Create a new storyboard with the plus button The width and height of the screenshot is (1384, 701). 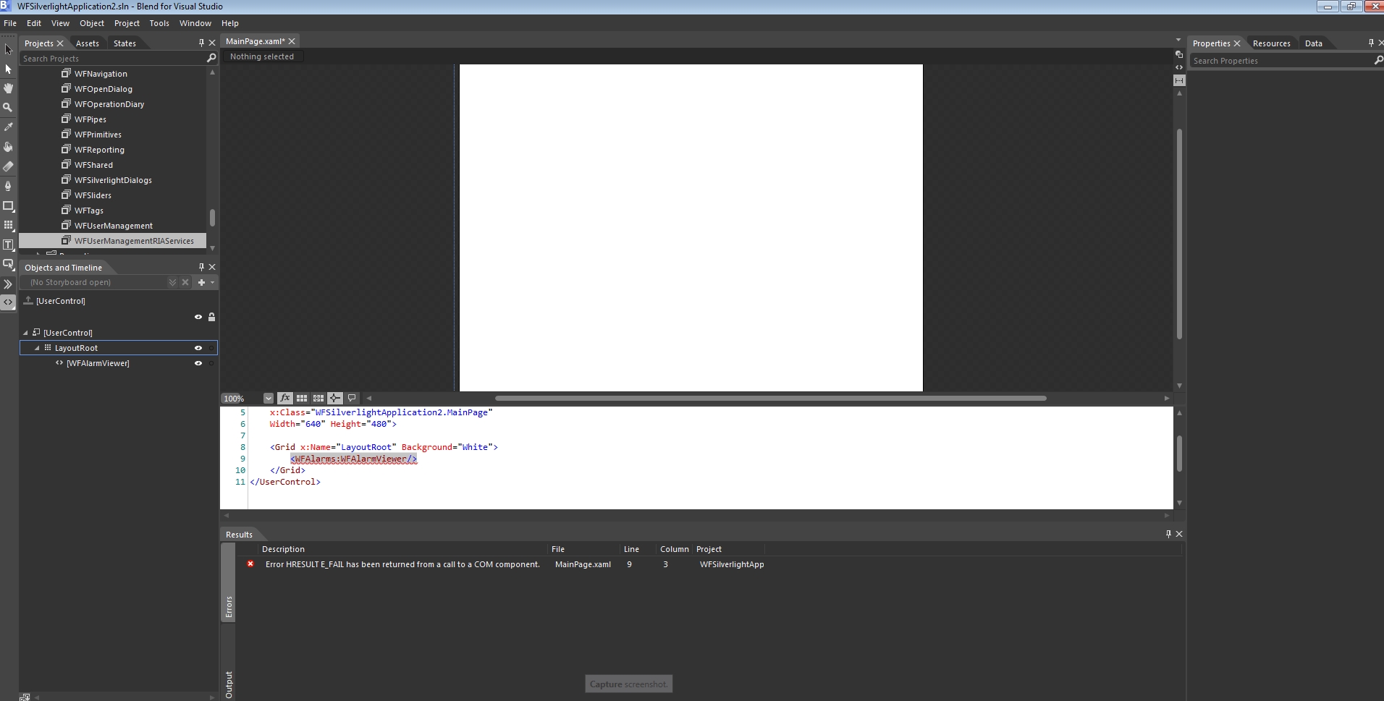[201, 282]
